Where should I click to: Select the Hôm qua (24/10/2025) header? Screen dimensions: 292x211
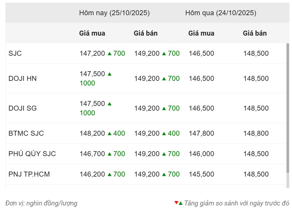[221, 13]
